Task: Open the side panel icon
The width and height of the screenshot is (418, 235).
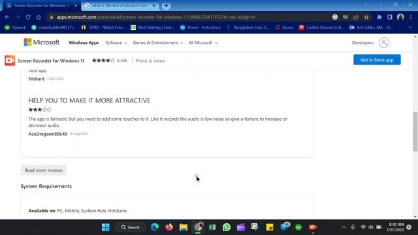Action: [390, 17]
